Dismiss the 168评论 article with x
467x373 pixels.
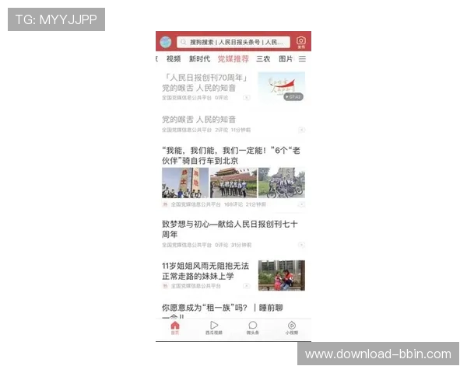point(302,204)
